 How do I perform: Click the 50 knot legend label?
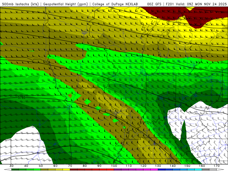tap(41, 166)
